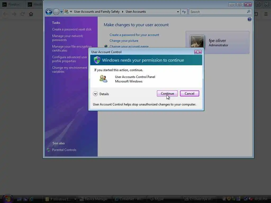Click Show Desktop quick launch icon
Screen dimensions: 271x203
[19, 199]
